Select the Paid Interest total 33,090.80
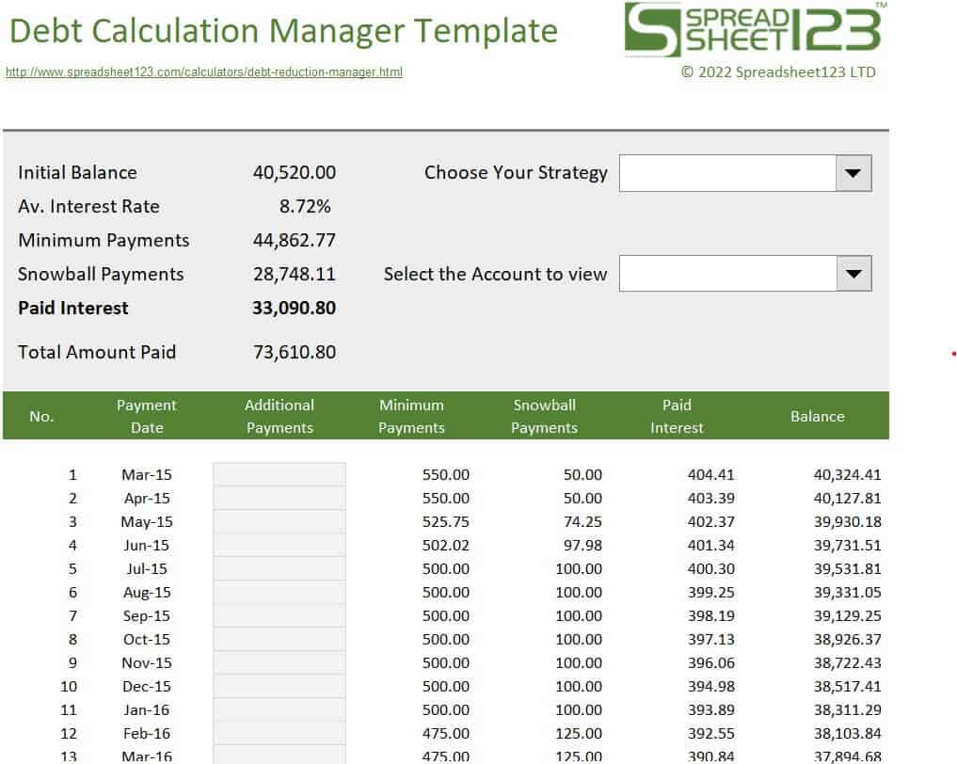The width and height of the screenshot is (957, 764). tap(294, 308)
